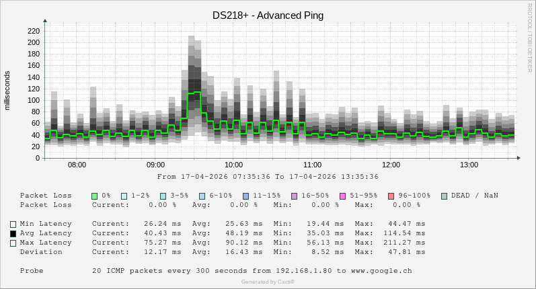Click the white Min Latency legend box
536x289 pixels.
click(x=13, y=224)
